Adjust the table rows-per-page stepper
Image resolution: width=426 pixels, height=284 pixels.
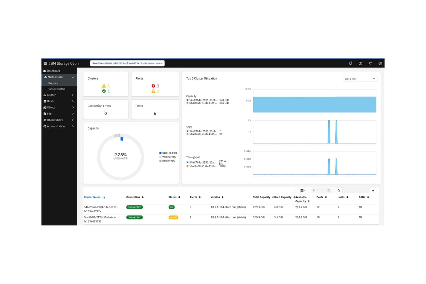pos(328,190)
